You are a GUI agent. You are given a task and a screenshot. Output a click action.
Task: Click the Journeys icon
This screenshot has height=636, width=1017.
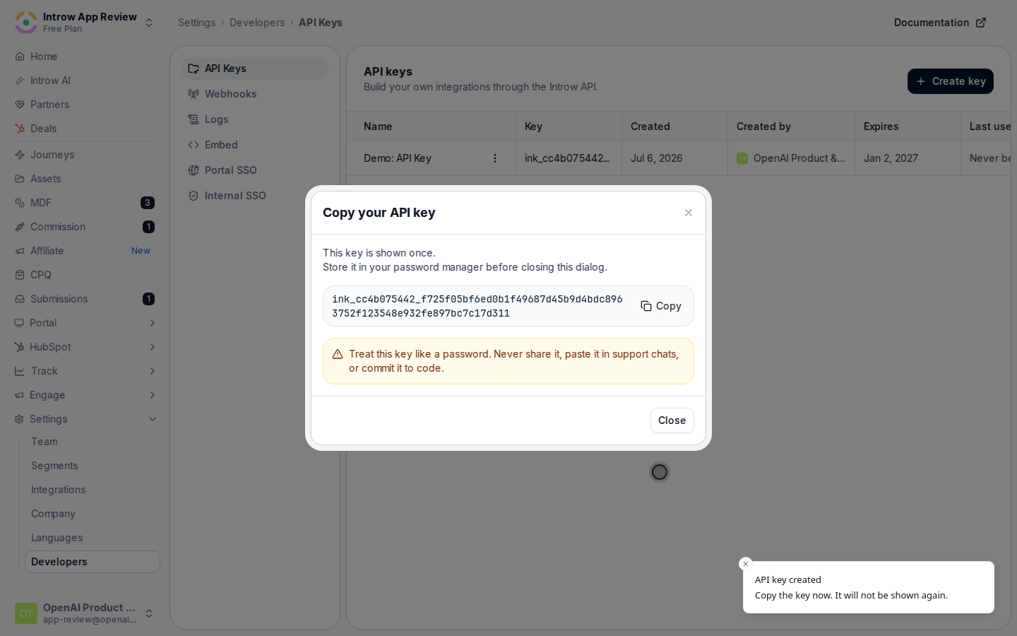coord(20,155)
